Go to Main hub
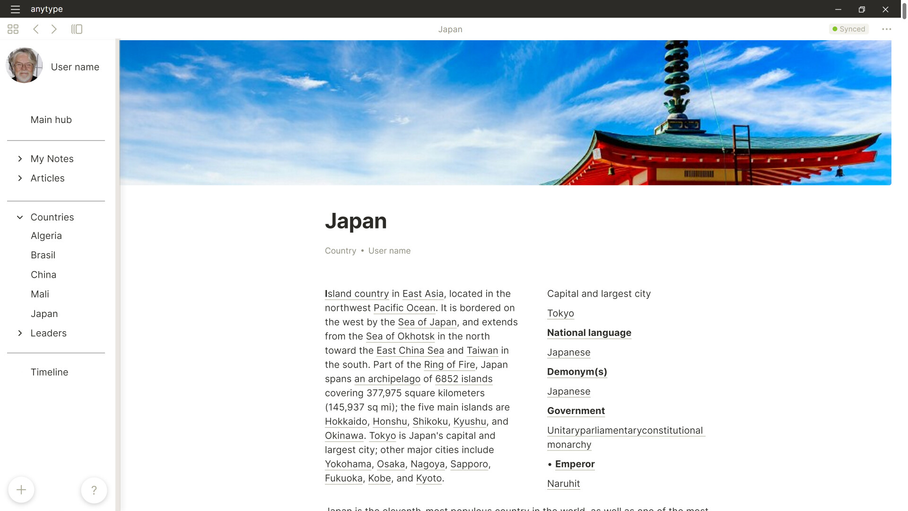The image size is (908, 511). coord(51,120)
